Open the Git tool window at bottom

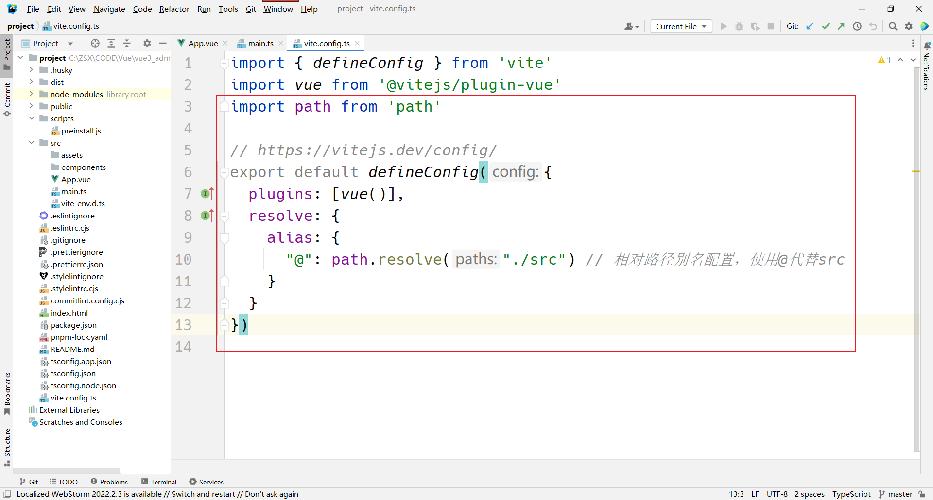[x=29, y=482]
